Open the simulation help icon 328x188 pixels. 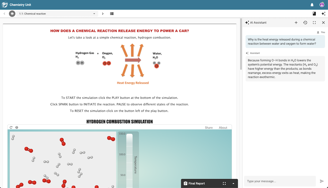(17, 127)
